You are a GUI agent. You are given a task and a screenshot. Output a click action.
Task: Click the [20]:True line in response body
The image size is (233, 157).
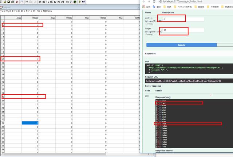pyautogui.click(x=161, y=146)
